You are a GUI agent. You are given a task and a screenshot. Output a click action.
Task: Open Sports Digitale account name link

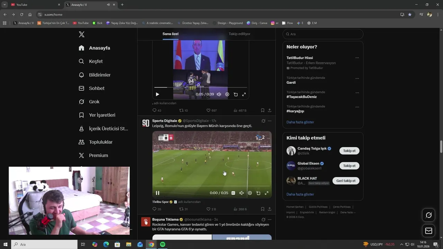tap(164, 121)
